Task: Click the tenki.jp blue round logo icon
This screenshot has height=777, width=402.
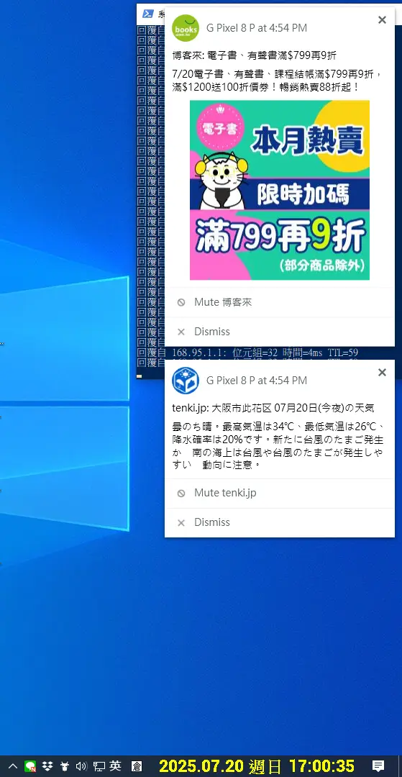Action: [185, 381]
